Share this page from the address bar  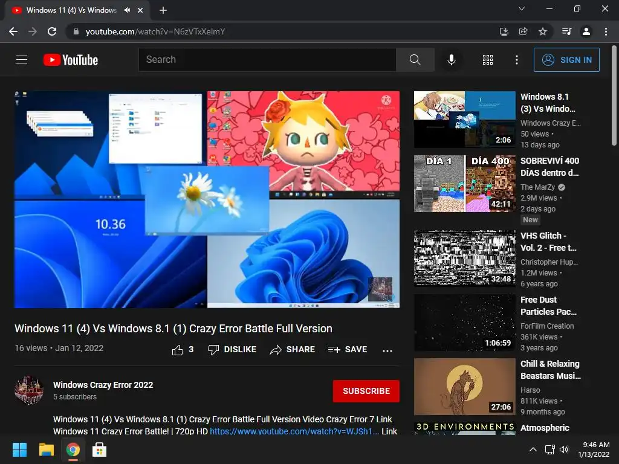523,31
